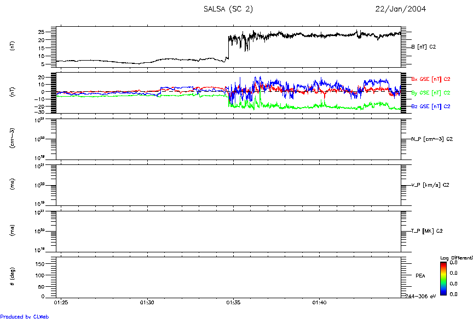Select the green By GSE [nT] C2 legend label
Viewport: 473px width, 319px height.
click(431, 93)
